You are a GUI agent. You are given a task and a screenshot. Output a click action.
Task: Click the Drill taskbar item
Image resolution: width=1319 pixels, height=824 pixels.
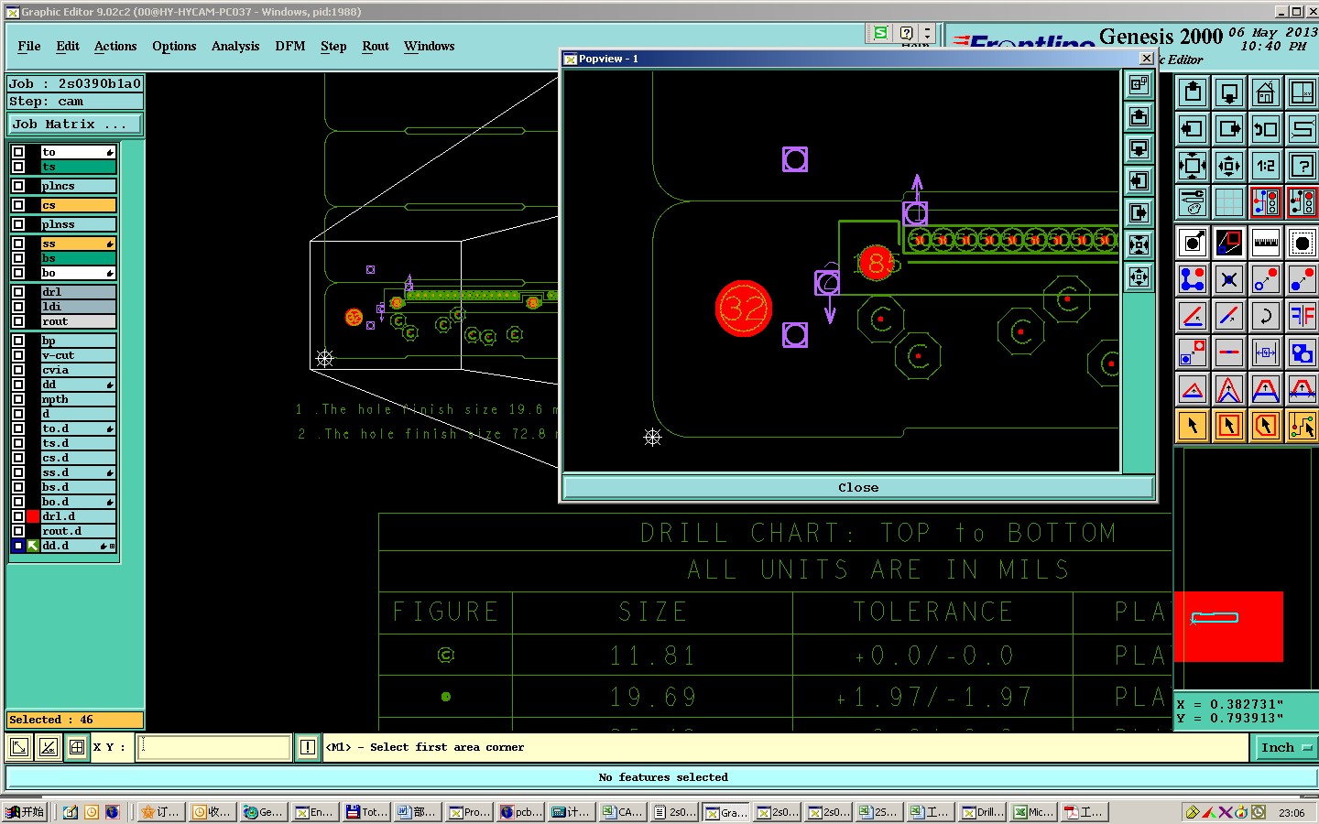983,812
